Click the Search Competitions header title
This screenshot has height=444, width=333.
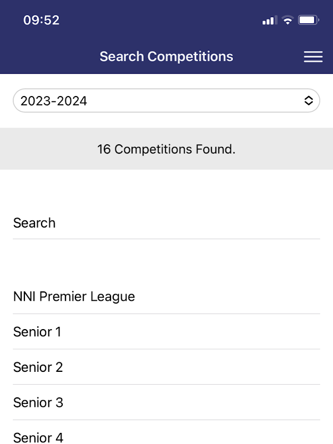pyautogui.click(x=167, y=57)
